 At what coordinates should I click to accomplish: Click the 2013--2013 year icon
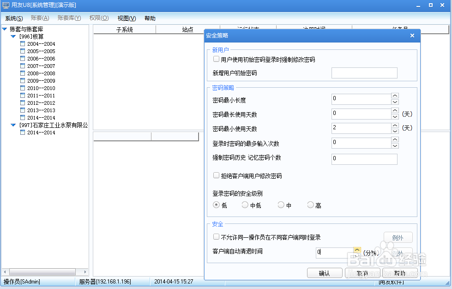23,110
